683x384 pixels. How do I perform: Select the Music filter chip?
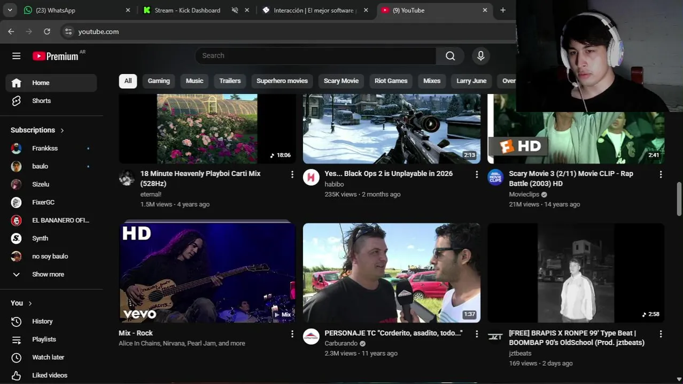195,81
